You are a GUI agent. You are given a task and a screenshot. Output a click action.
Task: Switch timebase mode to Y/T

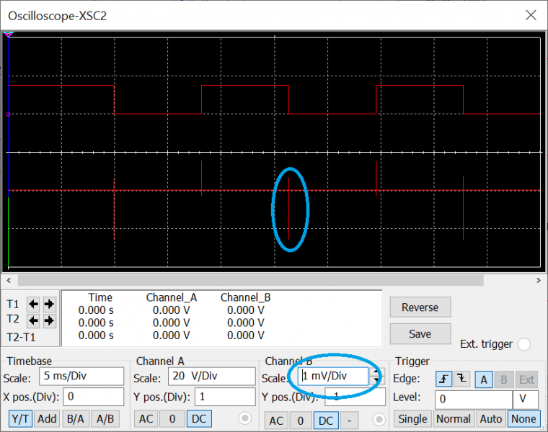pyautogui.click(x=21, y=418)
